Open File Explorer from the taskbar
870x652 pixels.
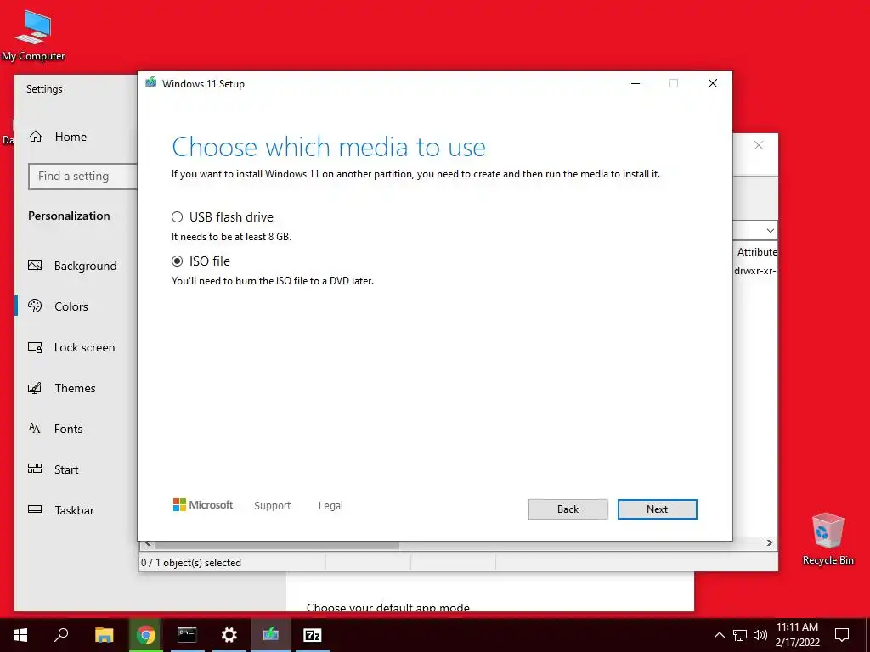tap(104, 635)
